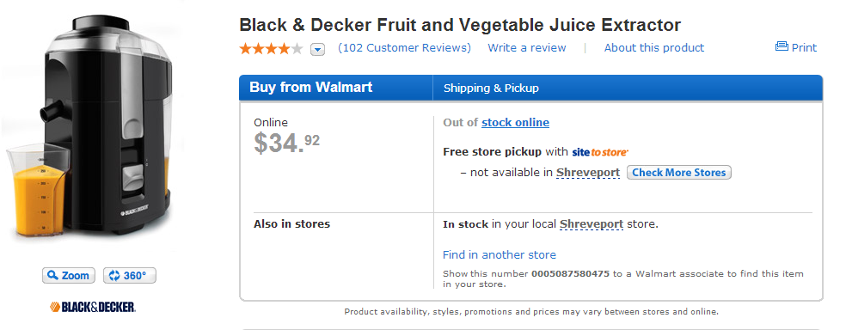Viewport: 846px width, 330px height.
Task: Click Shreveport in local store line
Action: [x=592, y=223]
